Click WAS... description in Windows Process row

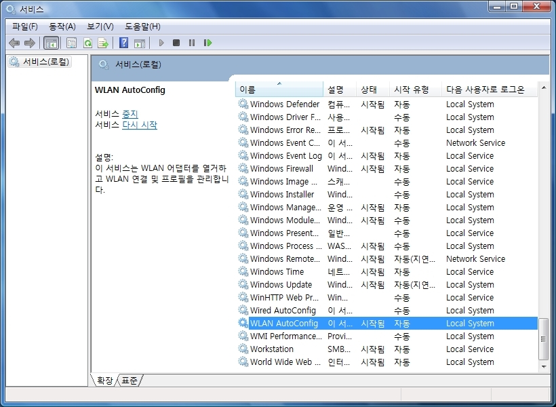point(339,246)
